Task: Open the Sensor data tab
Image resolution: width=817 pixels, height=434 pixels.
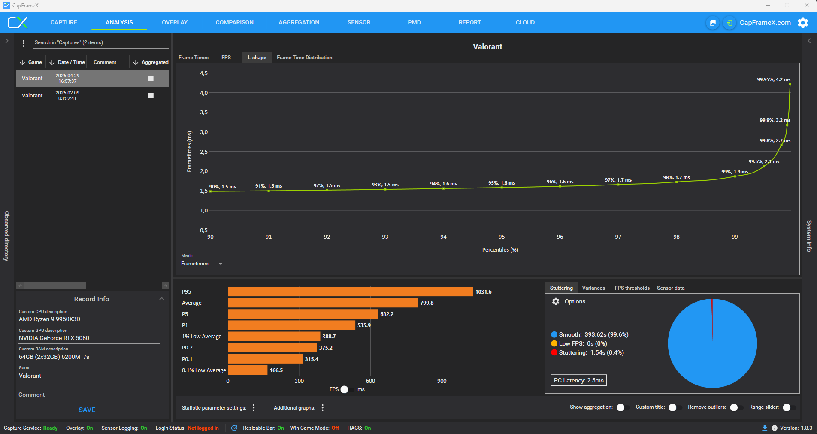Action: (671, 288)
